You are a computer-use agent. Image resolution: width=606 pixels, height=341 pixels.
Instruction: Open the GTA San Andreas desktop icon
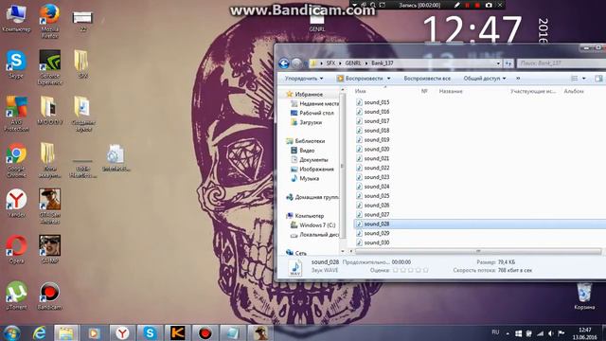click(49, 206)
